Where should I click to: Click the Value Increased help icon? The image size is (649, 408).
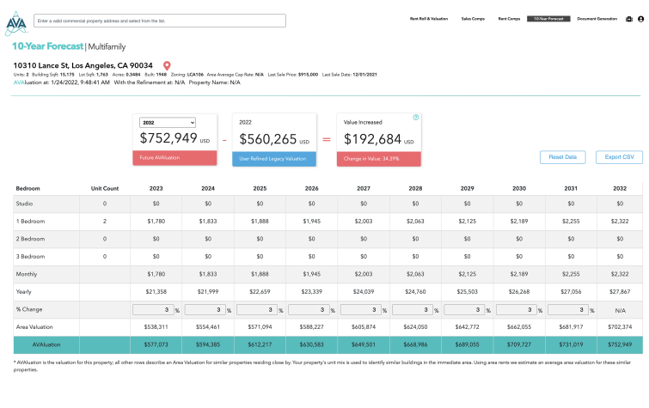(416, 118)
